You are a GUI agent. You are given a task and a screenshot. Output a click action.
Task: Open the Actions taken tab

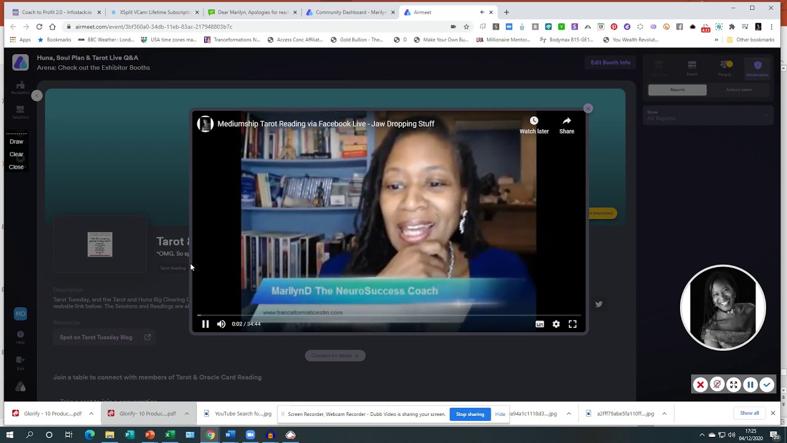point(738,90)
